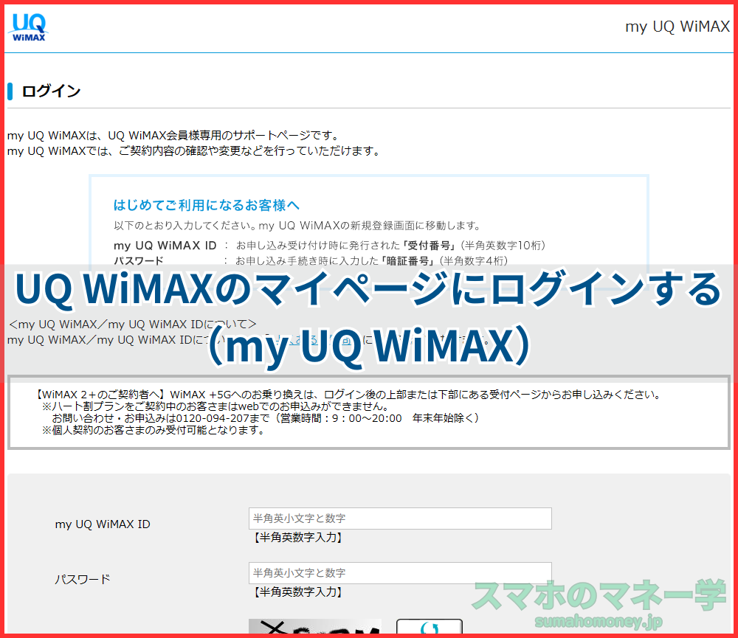Click the '※ハート割プランをご契約中' notice line
This screenshot has width=738, height=638.
pyautogui.click(x=215, y=406)
